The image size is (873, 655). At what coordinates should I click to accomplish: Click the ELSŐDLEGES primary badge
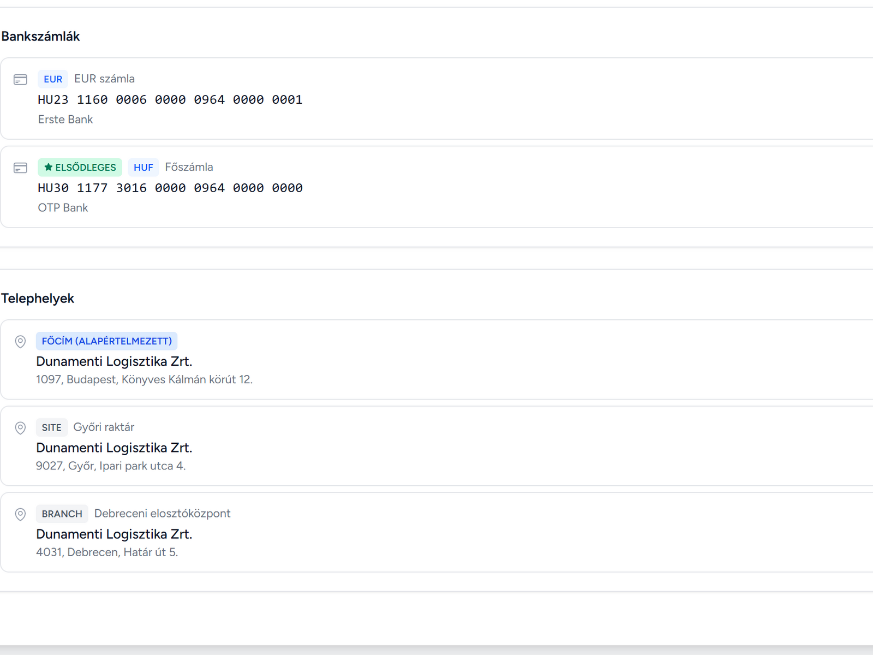(80, 168)
